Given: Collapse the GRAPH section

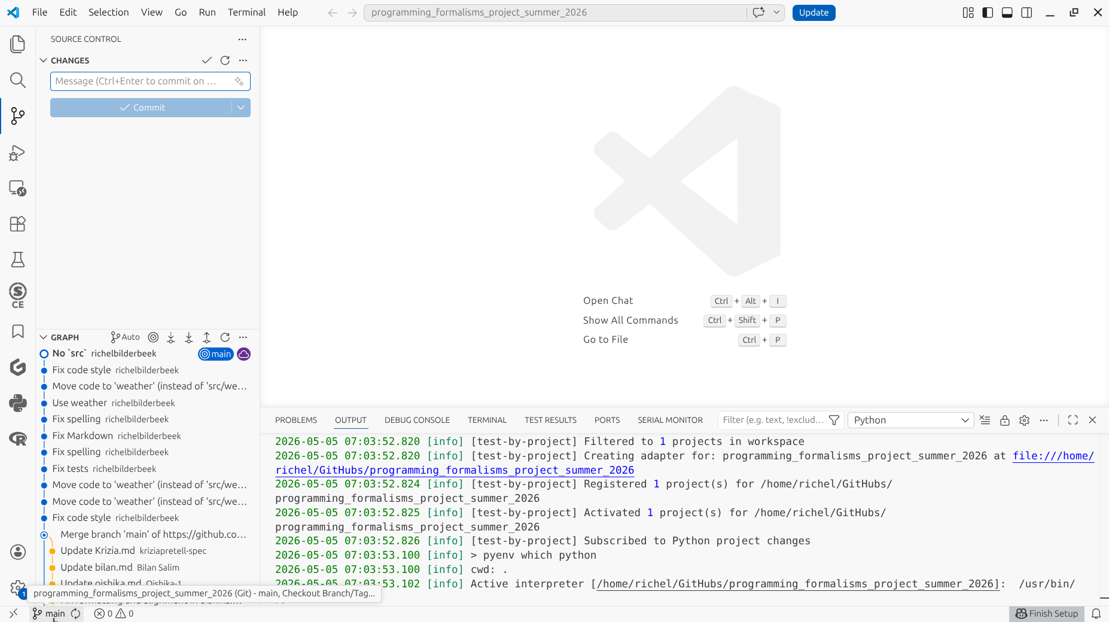Looking at the screenshot, I should [x=43, y=337].
